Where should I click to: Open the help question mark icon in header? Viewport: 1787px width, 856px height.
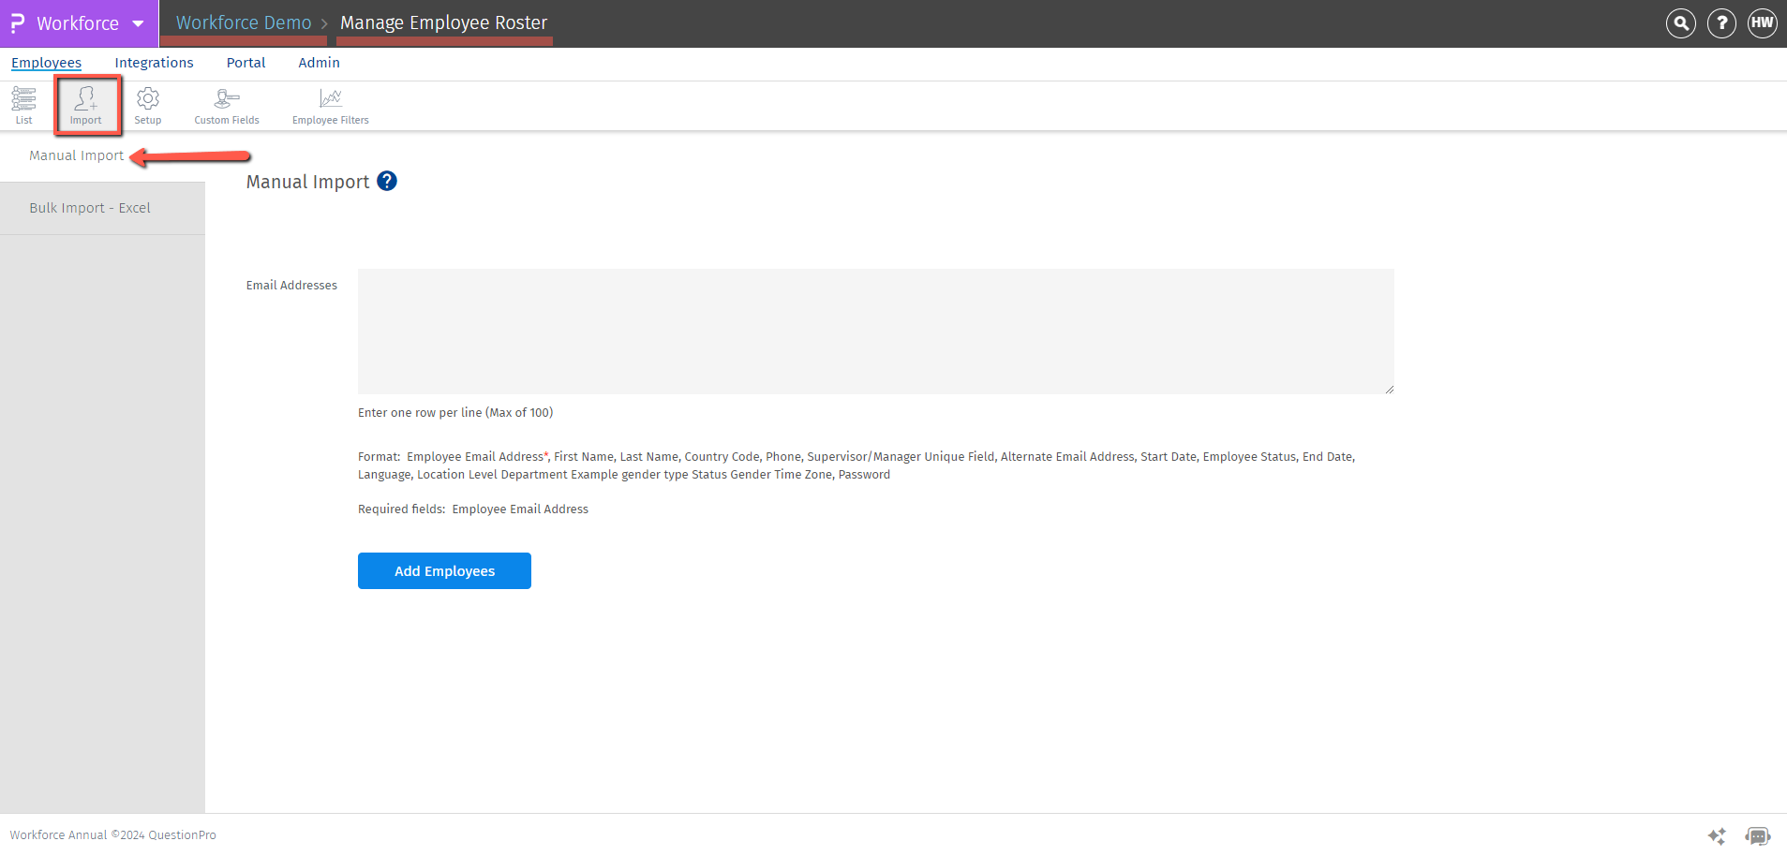[1721, 23]
